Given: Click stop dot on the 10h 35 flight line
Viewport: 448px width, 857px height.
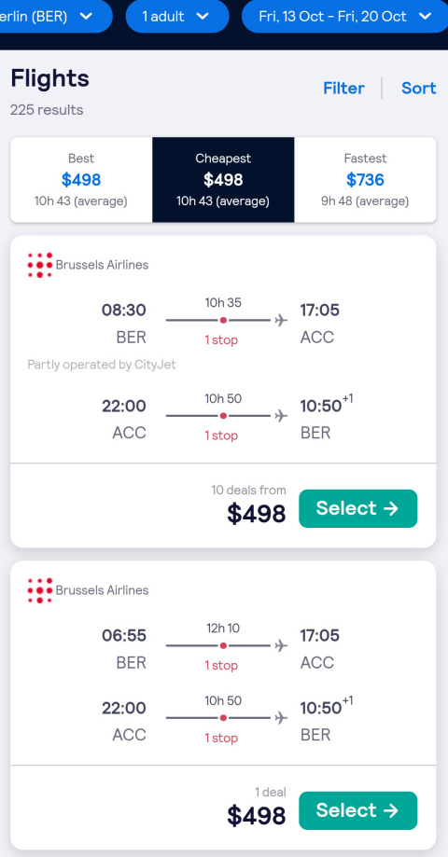Looking at the screenshot, I should (x=223, y=320).
